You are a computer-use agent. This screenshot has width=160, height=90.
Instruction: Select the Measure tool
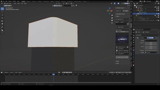pos(2,30)
